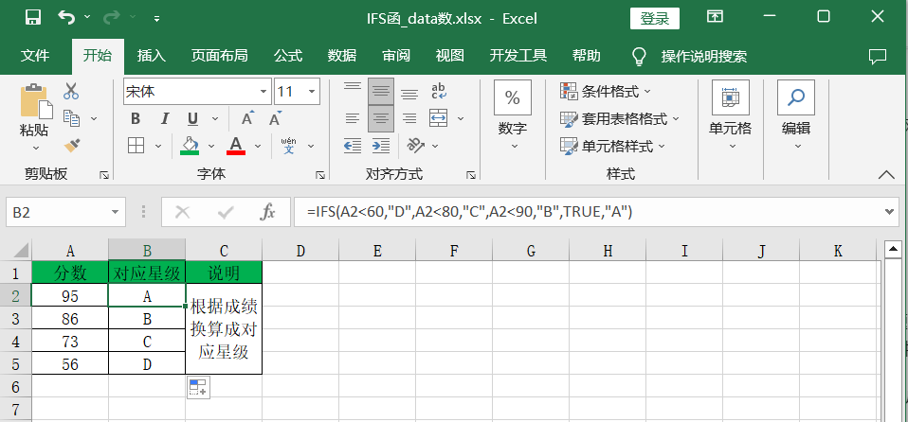Click Increase Indent icon
Viewport: 908px width, 422px height.
click(x=380, y=145)
